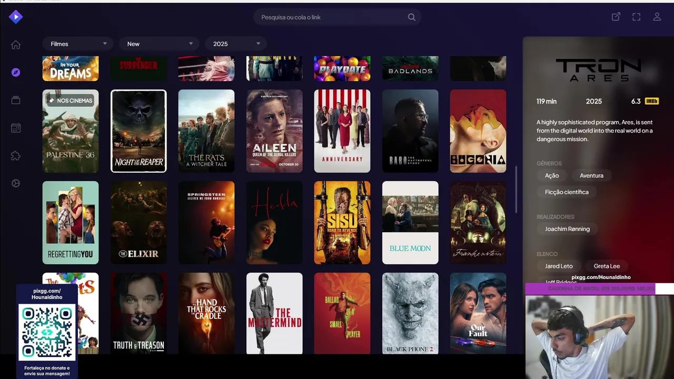The width and height of the screenshot is (674, 379).
Task: Open the Frankenstein poster
Action: click(478, 223)
